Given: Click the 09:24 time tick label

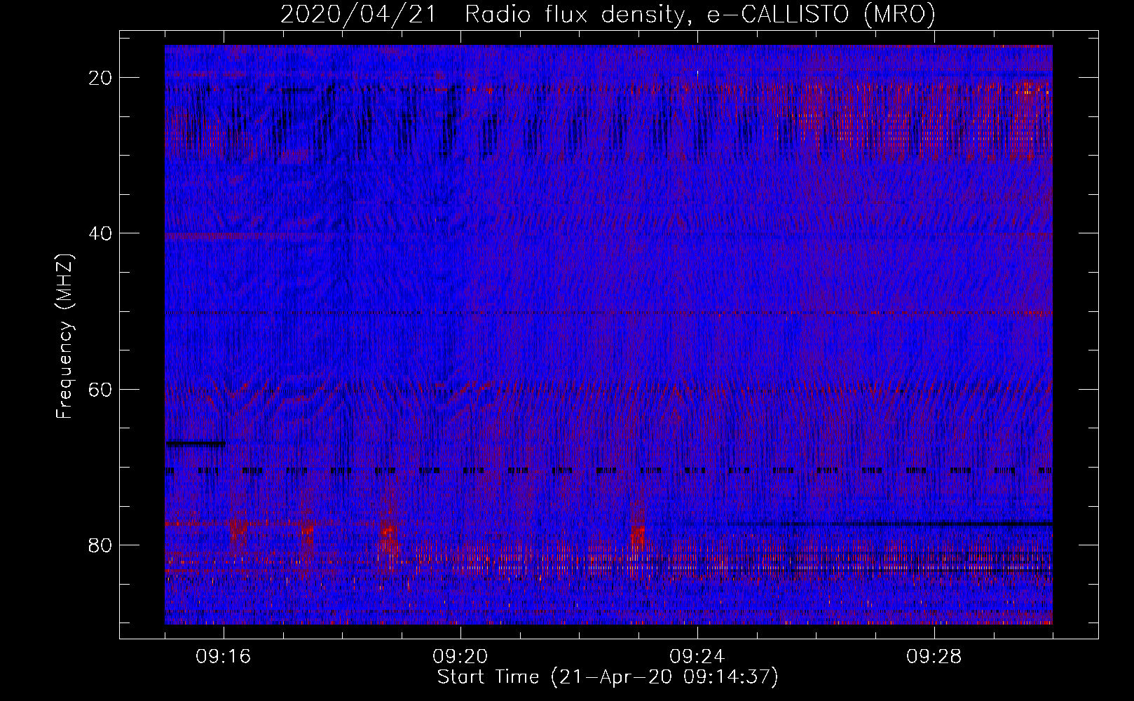Looking at the screenshot, I should [697, 657].
